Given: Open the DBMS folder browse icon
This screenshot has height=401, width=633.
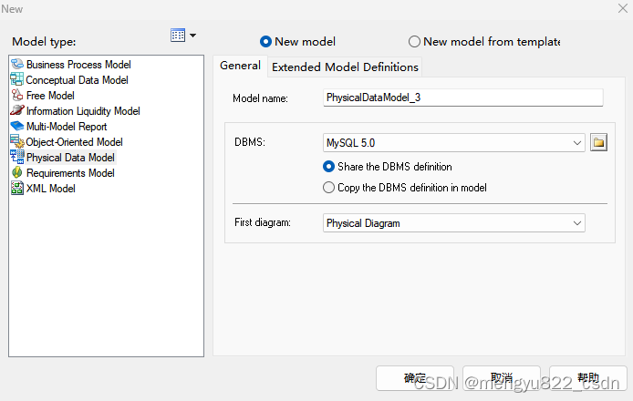Looking at the screenshot, I should click(598, 142).
